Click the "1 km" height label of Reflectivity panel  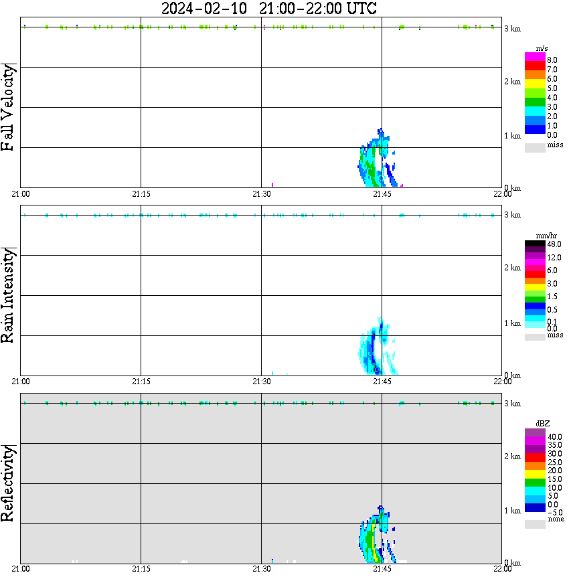[x=512, y=511]
